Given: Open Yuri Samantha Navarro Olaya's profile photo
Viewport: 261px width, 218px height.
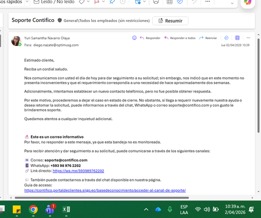Looking at the screenshot, I should click(x=16, y=41).
